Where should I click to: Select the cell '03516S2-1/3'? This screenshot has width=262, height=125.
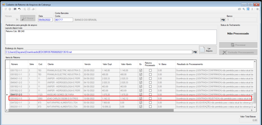pyautogui.click(x=19, y=98)
